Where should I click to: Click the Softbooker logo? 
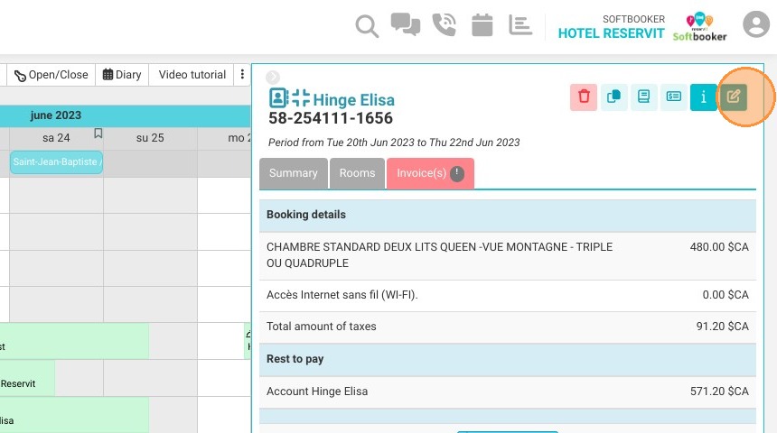(x=699, y=26)
